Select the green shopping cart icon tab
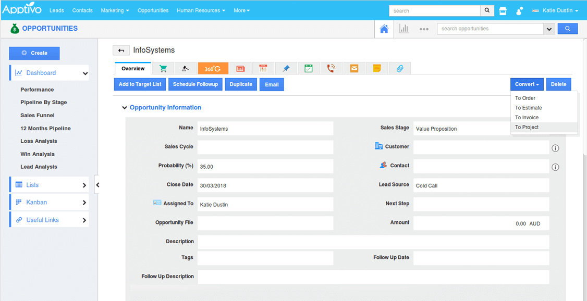The height and width of the screenshot is (301, 587). click(x=163, y=68)
